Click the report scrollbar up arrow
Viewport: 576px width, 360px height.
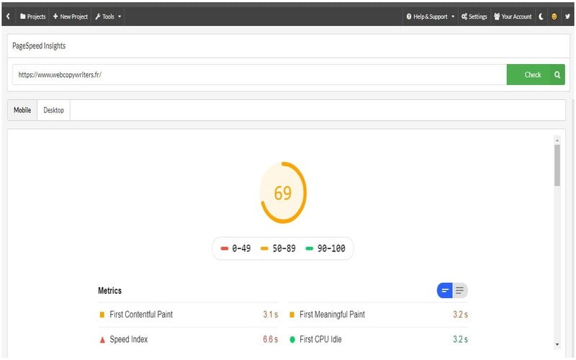557,140
